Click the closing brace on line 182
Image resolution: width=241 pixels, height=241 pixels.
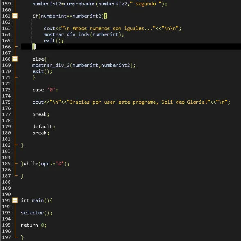(22, 145)
